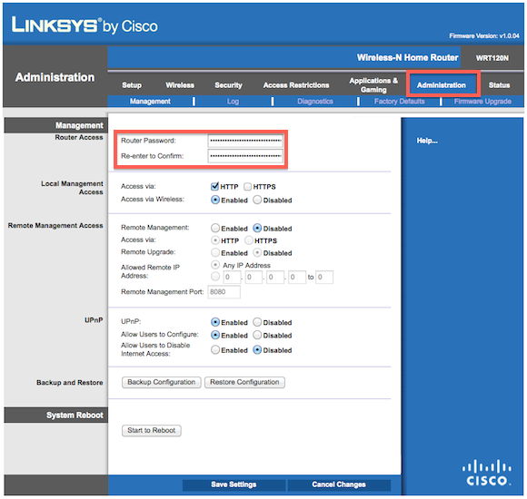The height and width of the screenshot is (499, 527).
Task: Select Disabled for Remote Management
Action: tap(257, 229)
